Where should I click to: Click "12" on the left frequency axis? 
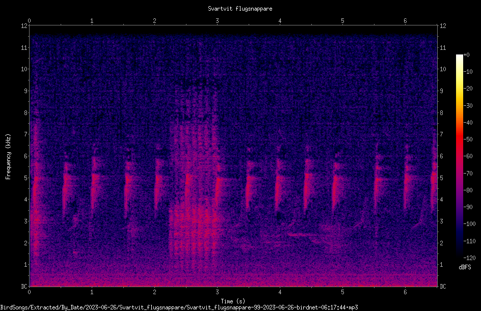[24, 26]
